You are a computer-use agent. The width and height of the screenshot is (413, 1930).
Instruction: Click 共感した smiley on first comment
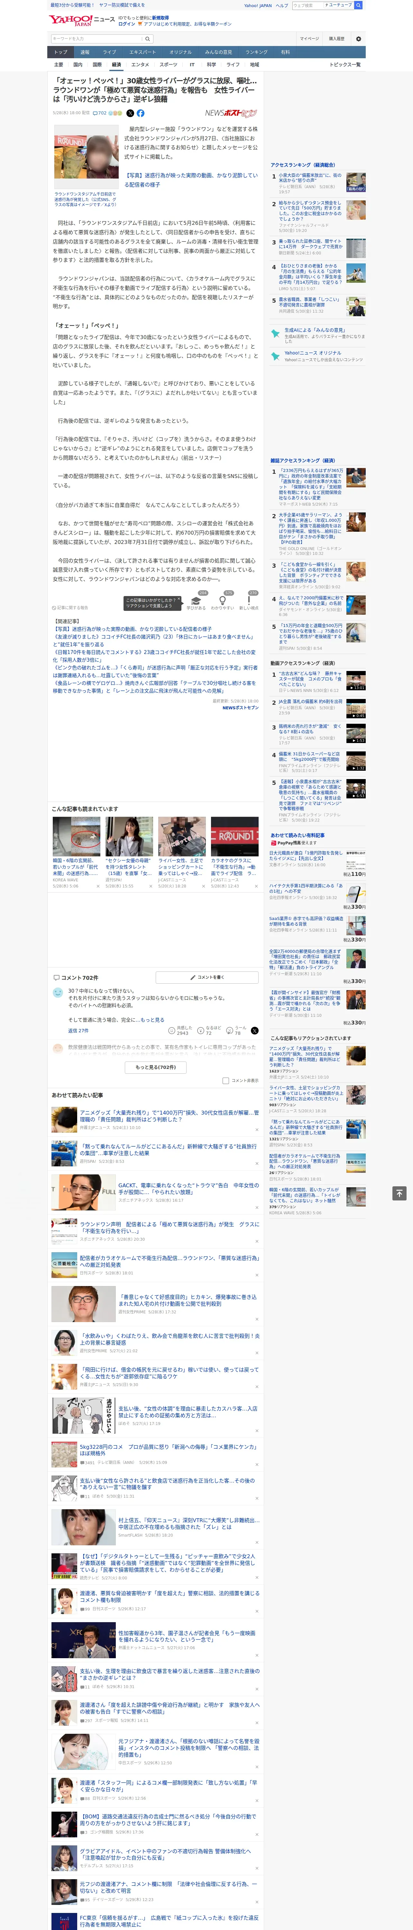point(172,1030)
